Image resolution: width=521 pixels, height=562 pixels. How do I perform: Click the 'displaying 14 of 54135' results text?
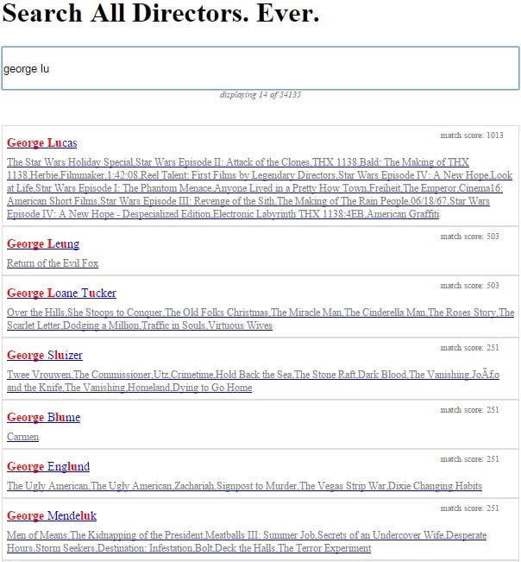click(x=260, y=95)
